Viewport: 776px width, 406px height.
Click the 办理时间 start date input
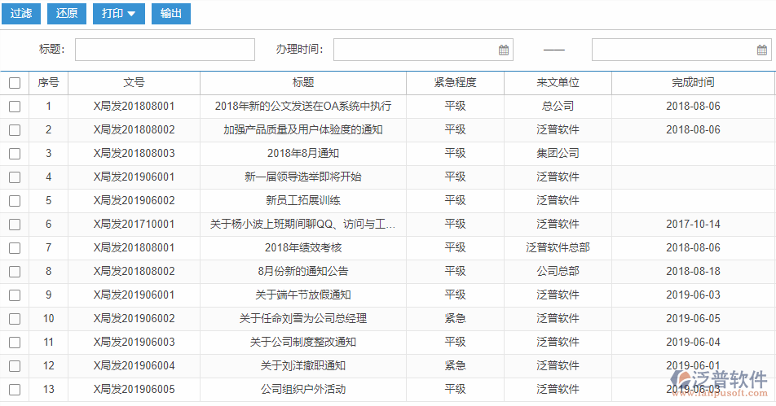pyautogui.click(x=414, y=50)
